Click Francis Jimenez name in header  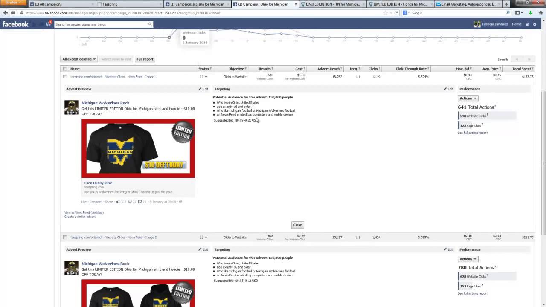(x=495, y=24)
